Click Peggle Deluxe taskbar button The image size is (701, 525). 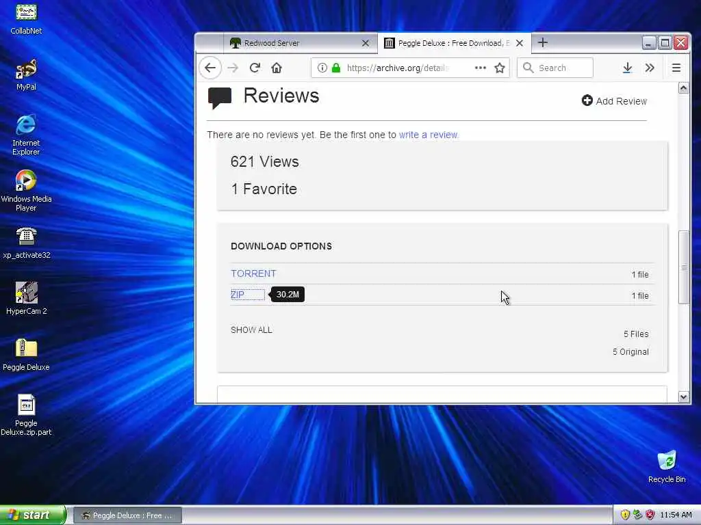click(127, 515)
